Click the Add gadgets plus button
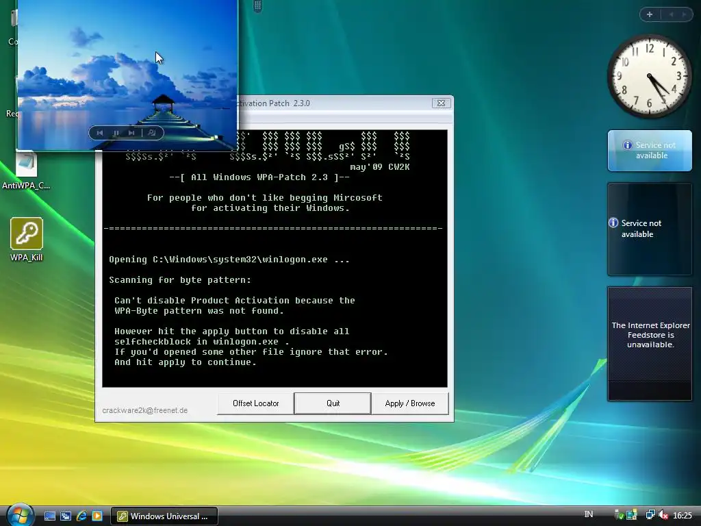Viewport: 701px width, 526px height. click(650, 15)
